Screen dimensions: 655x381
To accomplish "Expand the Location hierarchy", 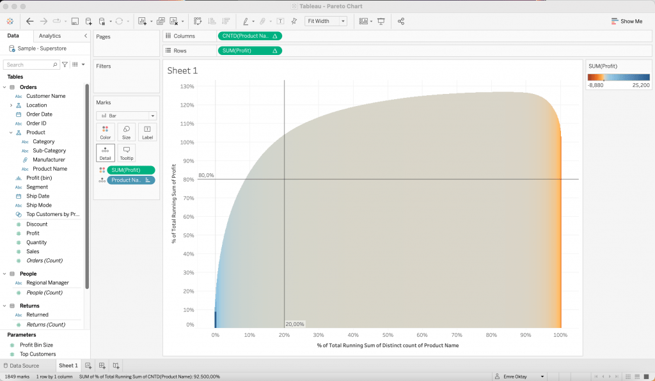I will pos(11,105).
